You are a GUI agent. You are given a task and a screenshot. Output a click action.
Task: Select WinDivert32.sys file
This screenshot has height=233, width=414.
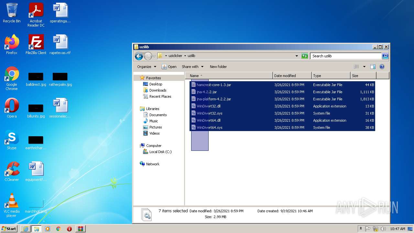pos(282,113)
